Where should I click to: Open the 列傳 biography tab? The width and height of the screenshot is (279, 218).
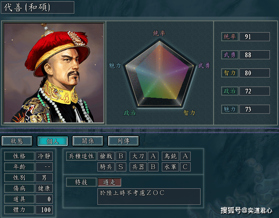(x=123, y=141)
